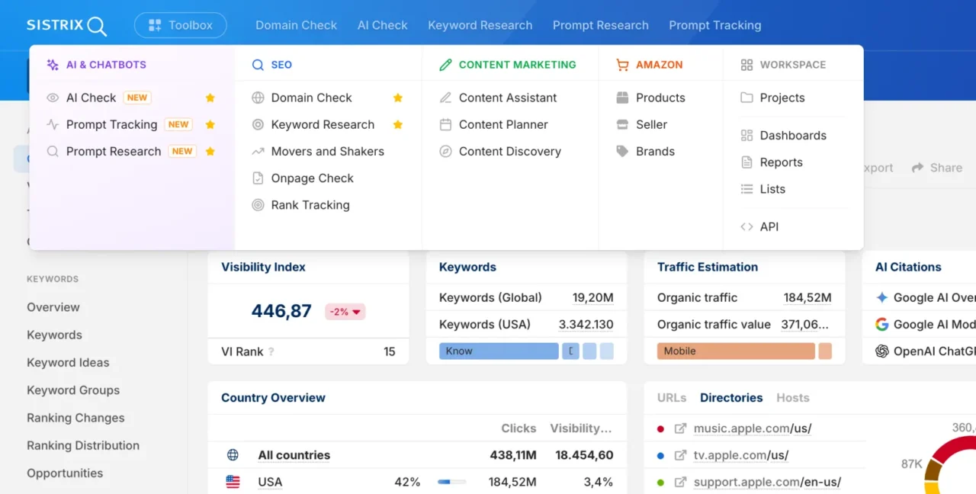Screen dimensions: 976x494
Task: Unfavorite AI Check star
Action: click(x=210, y=98)
